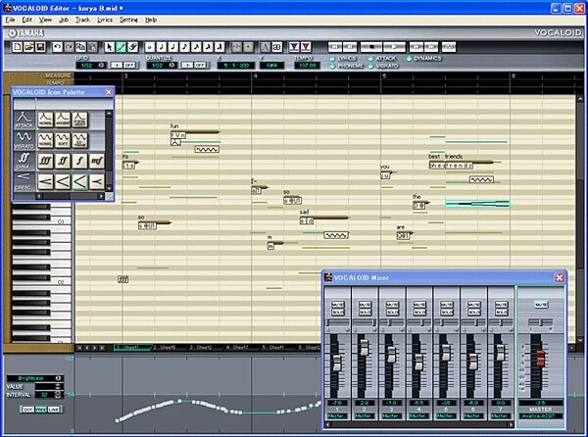Open the File menu
588x437 pixels.
[10, 20]
